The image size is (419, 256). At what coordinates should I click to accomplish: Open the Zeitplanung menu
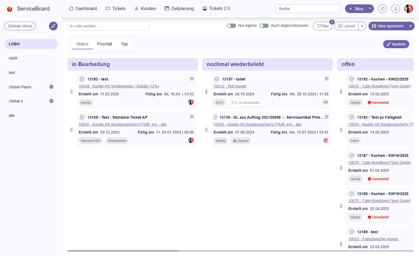click(179, 9)
